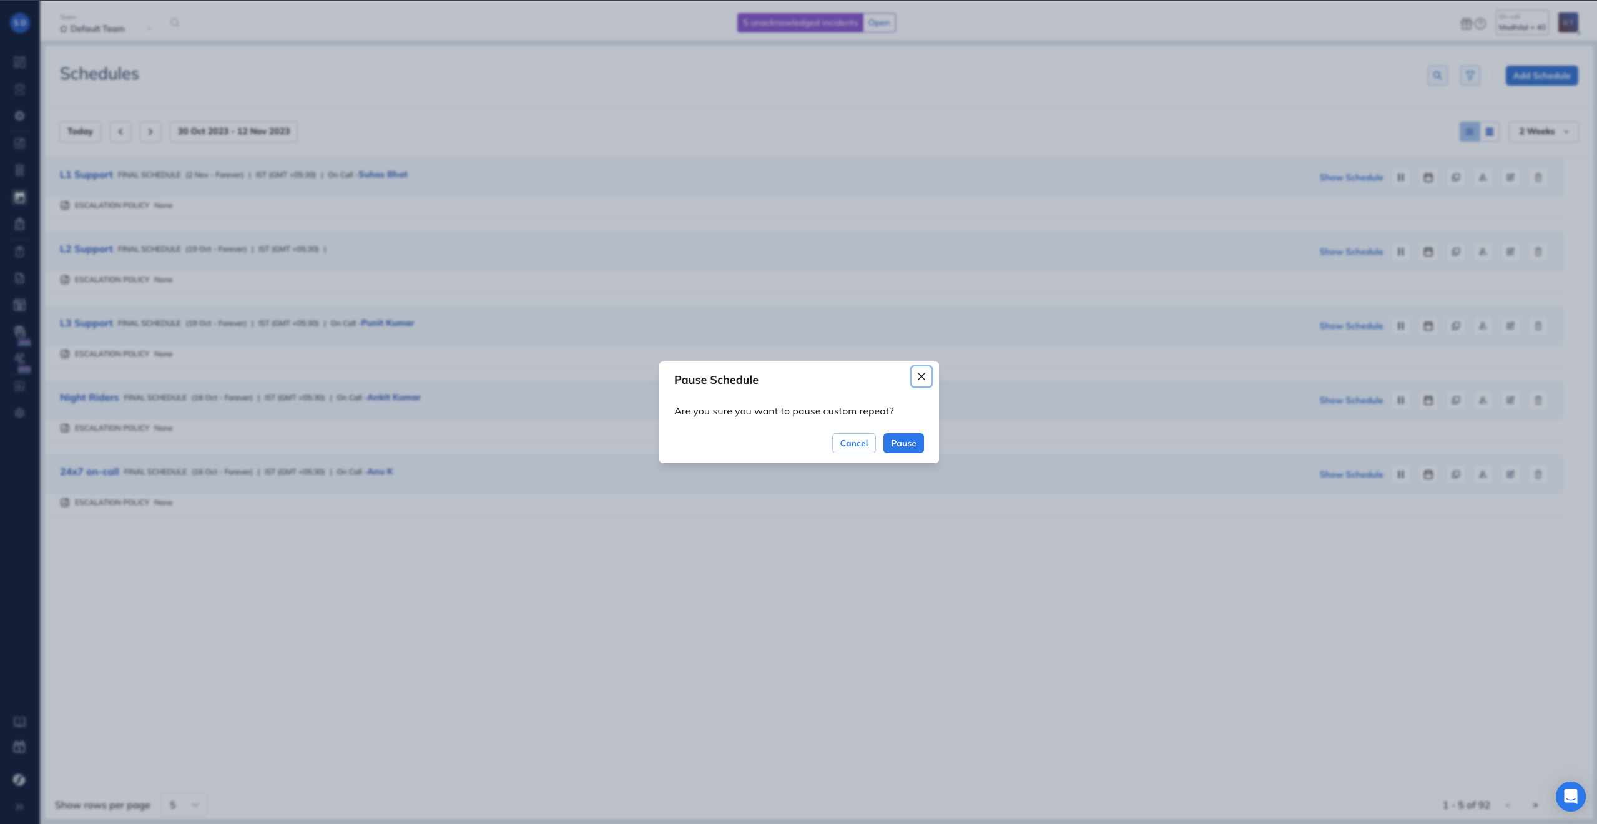Select Today in the schedule toolbar
The height and width of the screenshot is (824, 1597).
[80, 131]
